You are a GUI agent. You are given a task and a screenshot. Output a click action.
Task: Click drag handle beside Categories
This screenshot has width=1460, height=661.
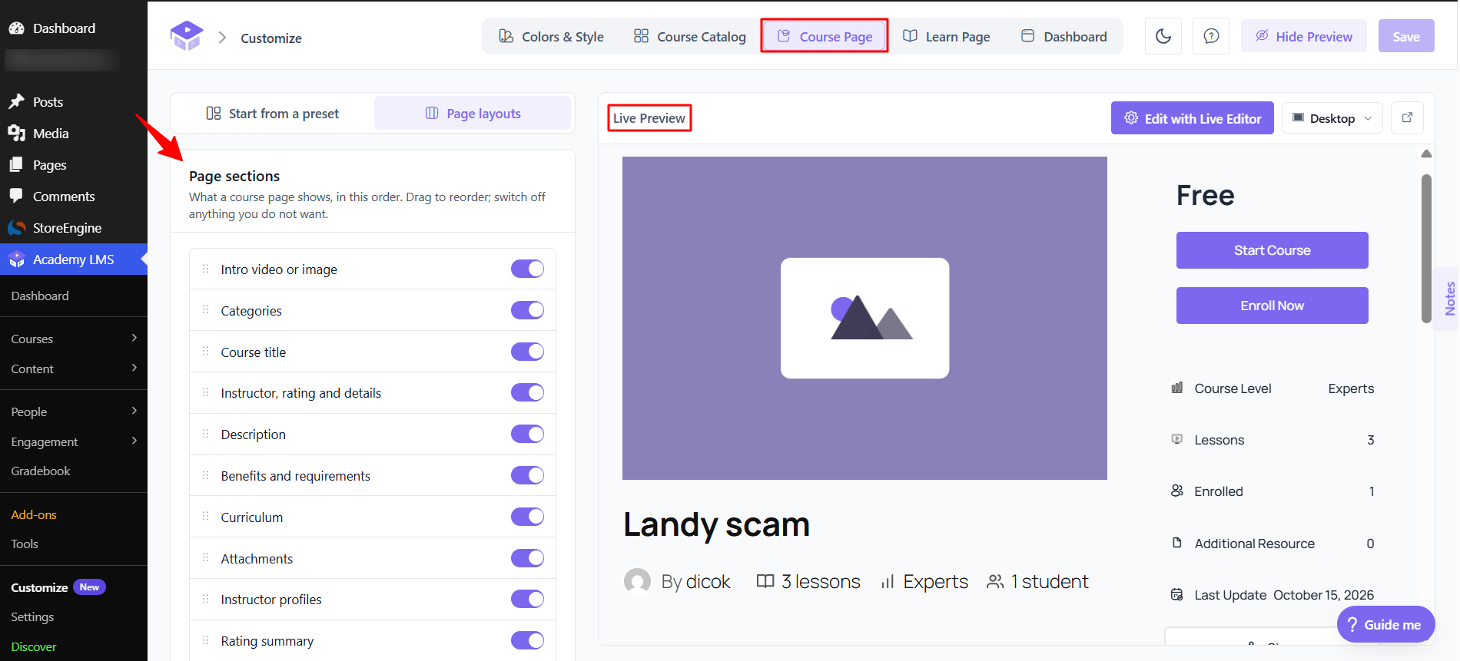coord(205,310)
